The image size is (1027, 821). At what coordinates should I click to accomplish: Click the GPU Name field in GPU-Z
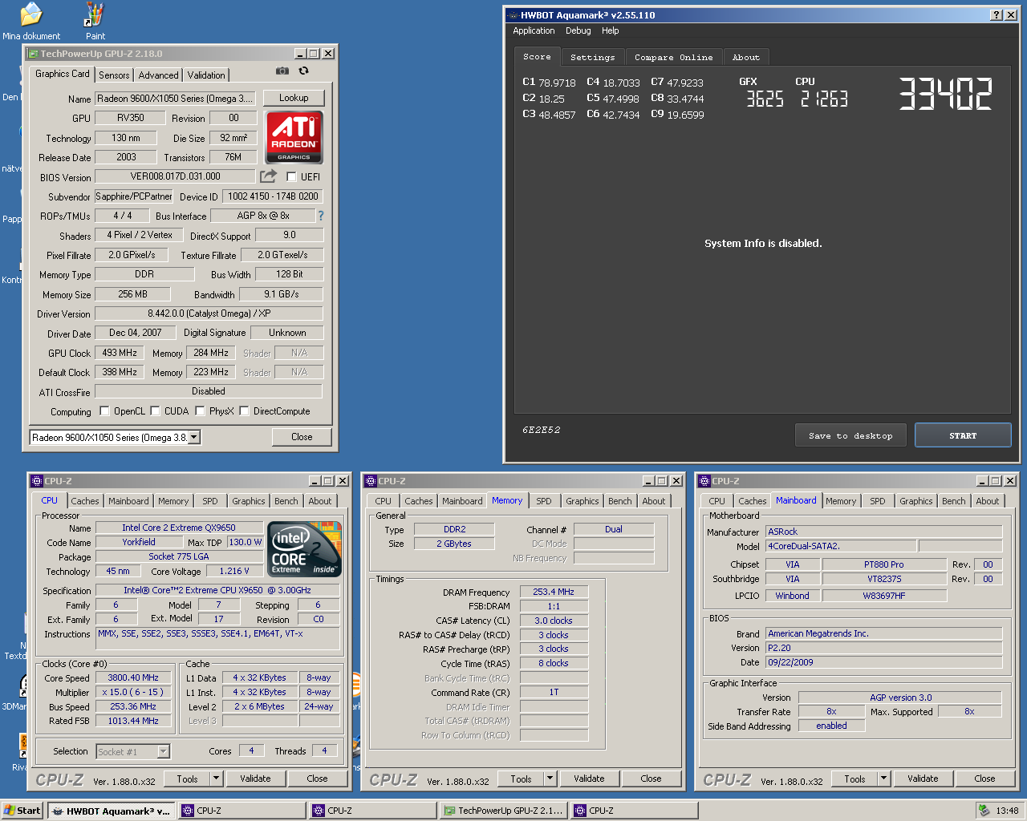pos(176,99)
